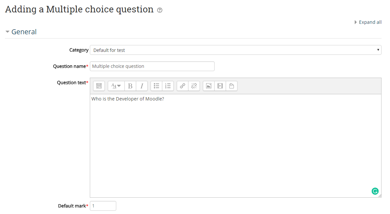Insert a media file using the media icon
The image size is (390, 214).
coord(220,86)
